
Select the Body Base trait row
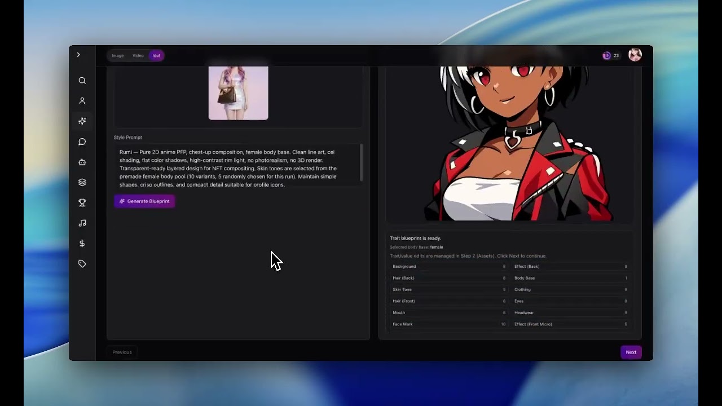[x=571, y=278]
